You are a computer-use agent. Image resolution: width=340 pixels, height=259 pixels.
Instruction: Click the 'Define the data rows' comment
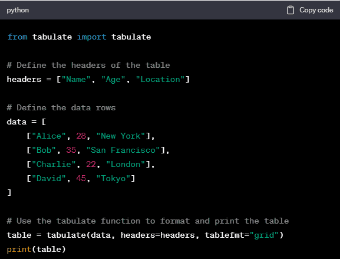click(x=61, y=108)
